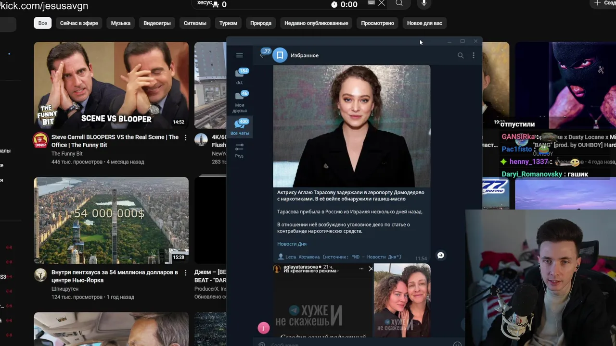This screenshot has width=616, height=346.
Task: Open more options for Steve Carrell video
Action: point(185,138)
